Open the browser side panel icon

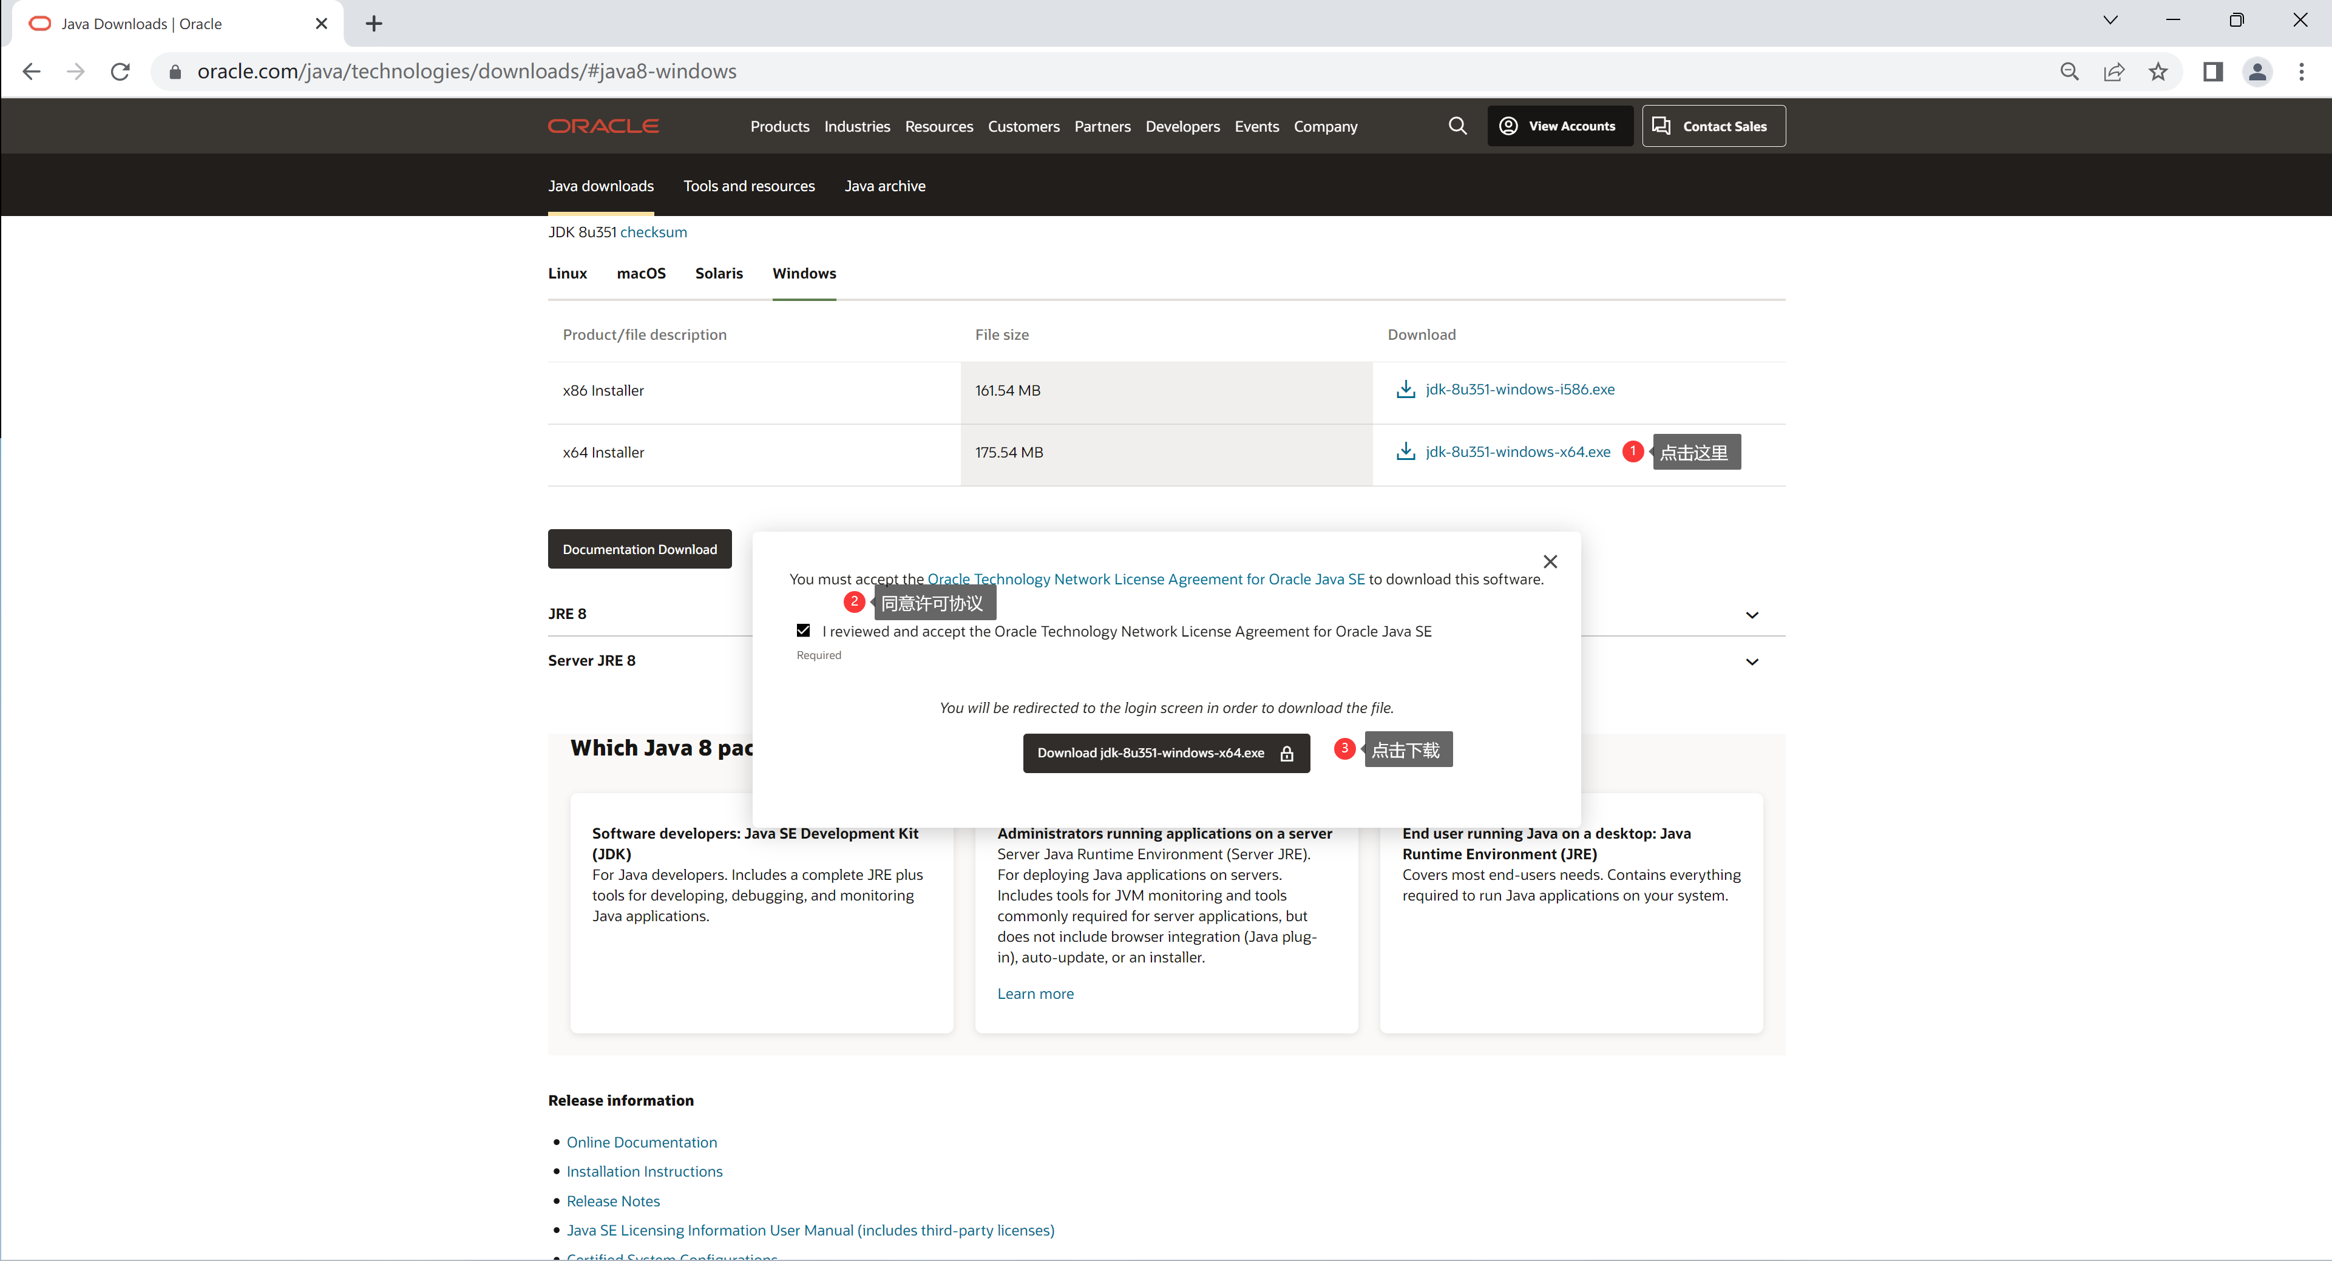(x=2212, y=72)
